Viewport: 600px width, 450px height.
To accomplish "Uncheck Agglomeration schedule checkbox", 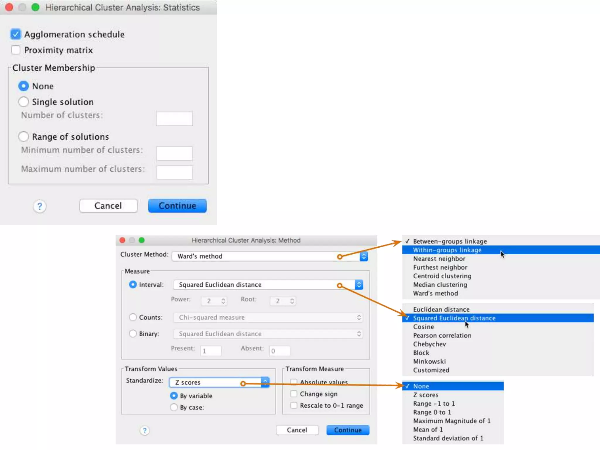I will pyautogui.click(x=16, y=34).
